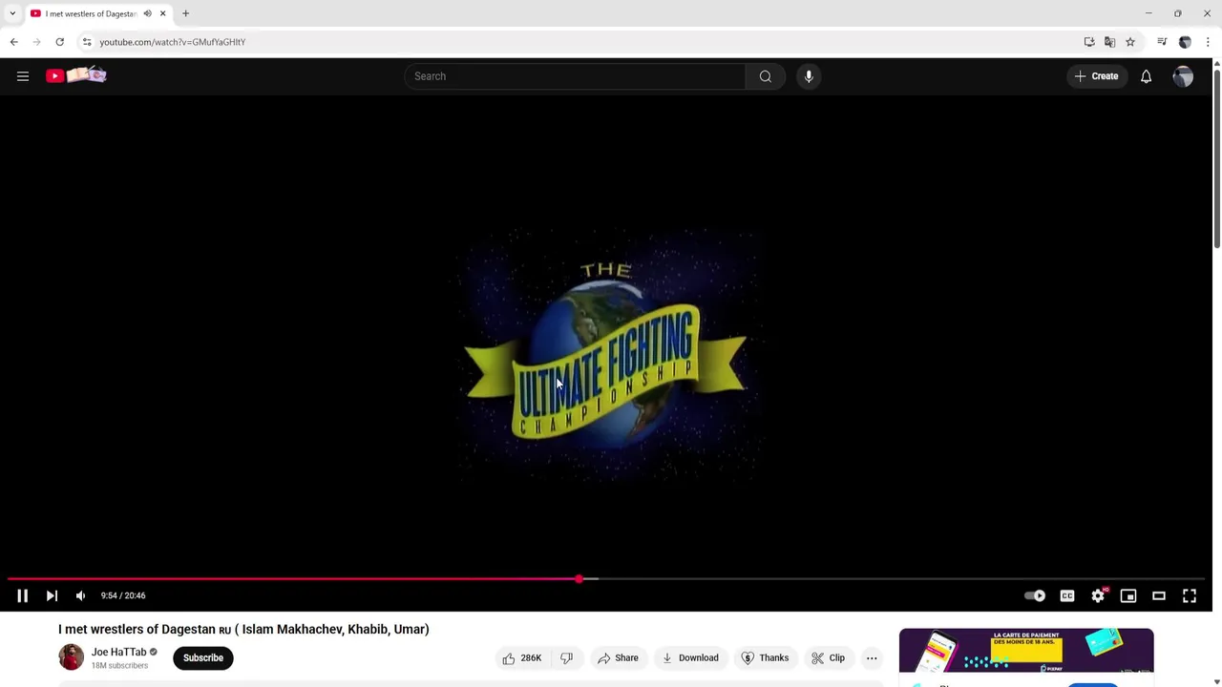Click the page vertical scrollbar
The width and height of the screenshot is (1222, 687).
pyautogui.click(x=1216, y=157)
